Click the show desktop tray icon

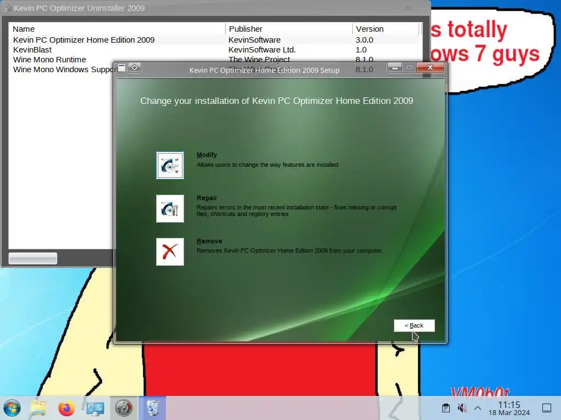[x=547, y=408]
